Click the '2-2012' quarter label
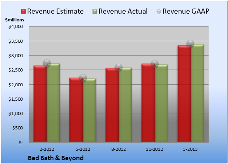228x164 pixels. [47, 149]
